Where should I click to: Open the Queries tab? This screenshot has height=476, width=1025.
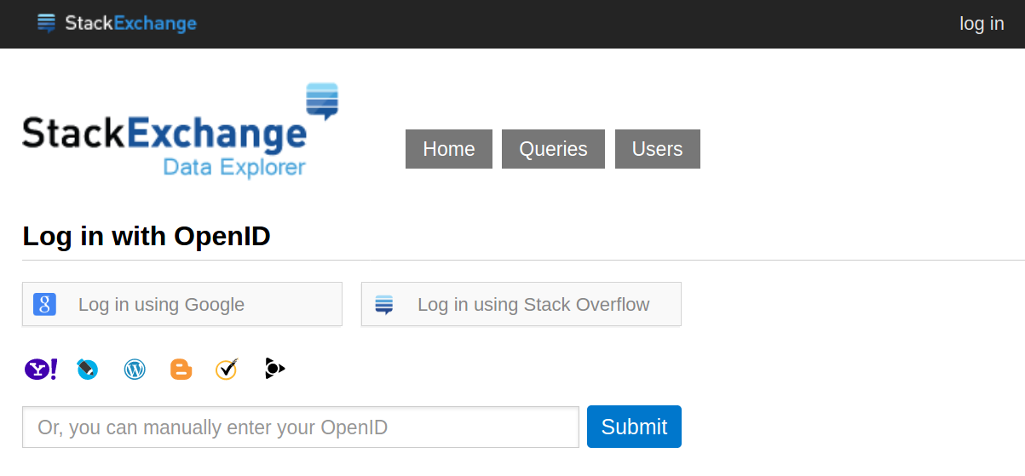coord(553,149)
